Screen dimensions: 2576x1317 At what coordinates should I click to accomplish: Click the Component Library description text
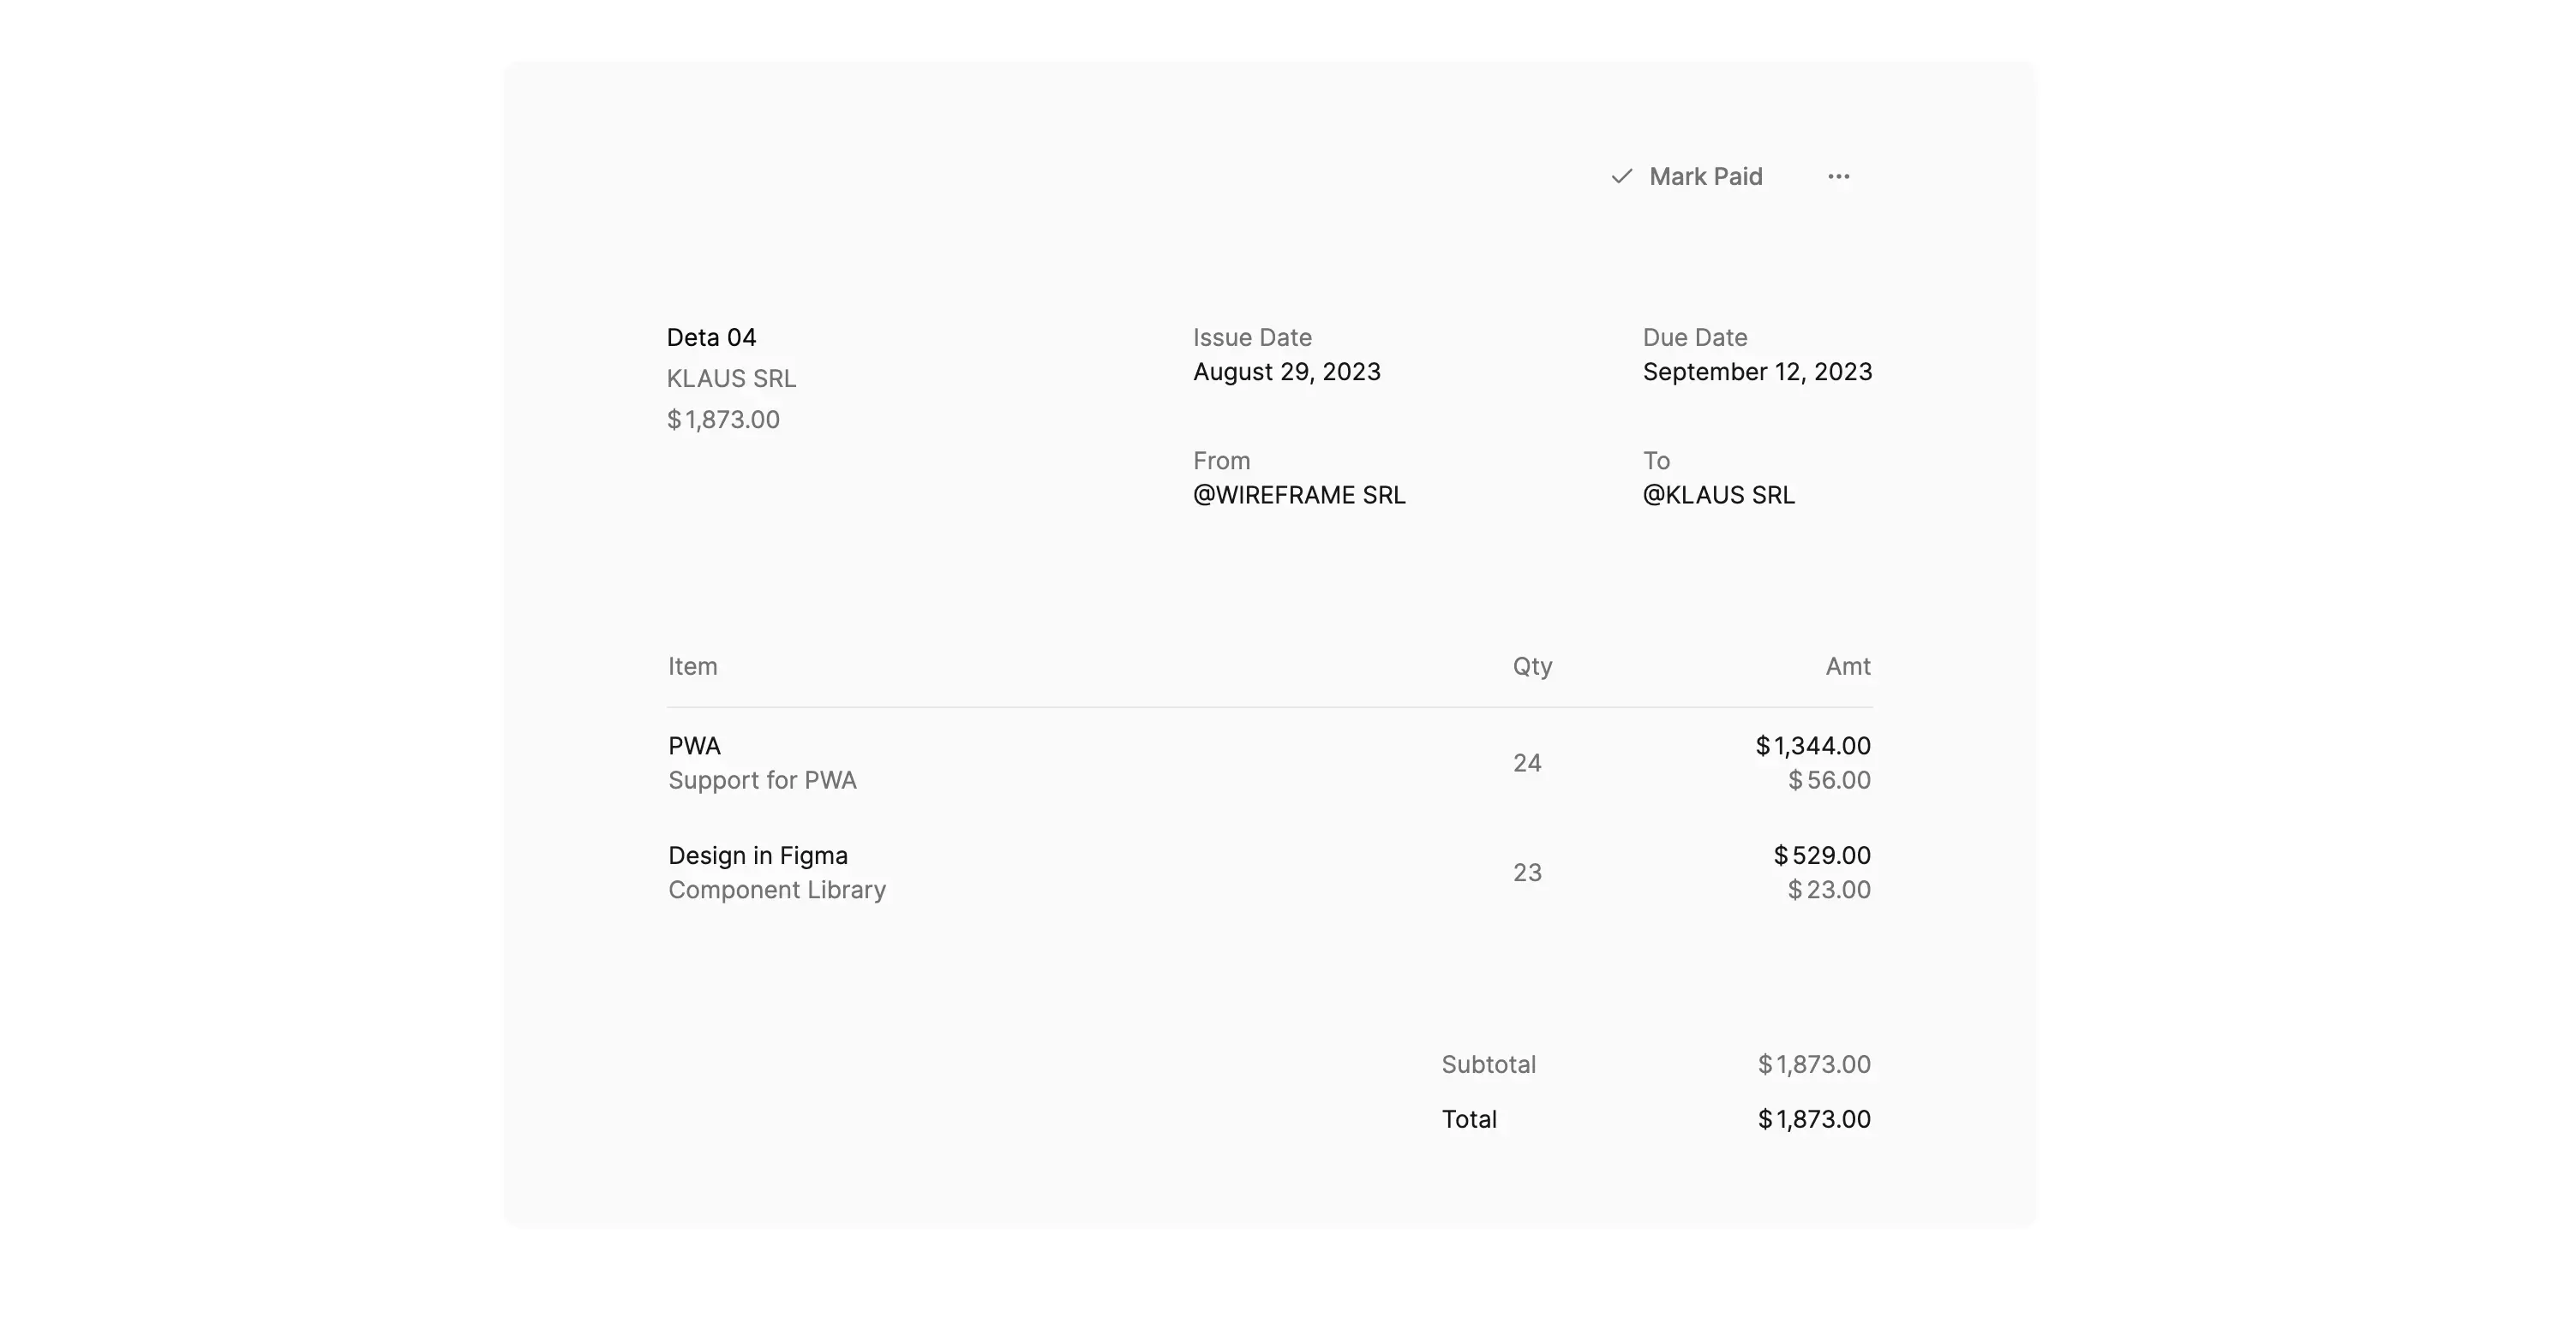coord(776,891)
